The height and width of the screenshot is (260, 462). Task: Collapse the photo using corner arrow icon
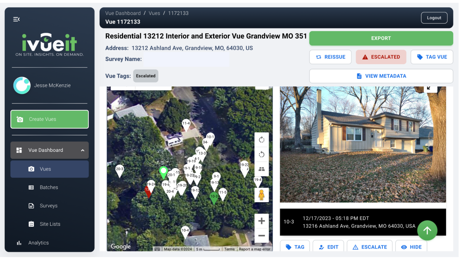click(429, 88)
